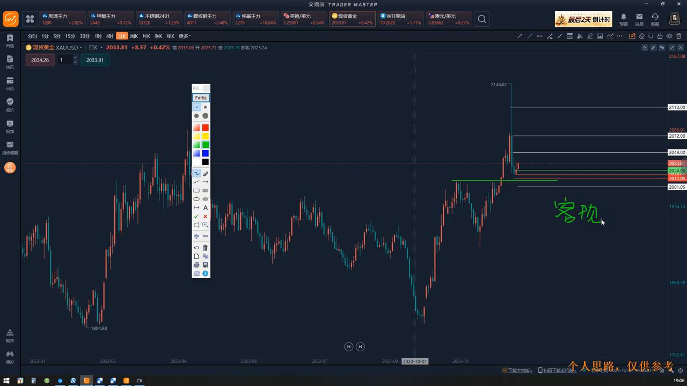This screenshot has width=687, height=386.
Task: Open the 玻璃主力 ticker card
Action: tap(62, 19)
